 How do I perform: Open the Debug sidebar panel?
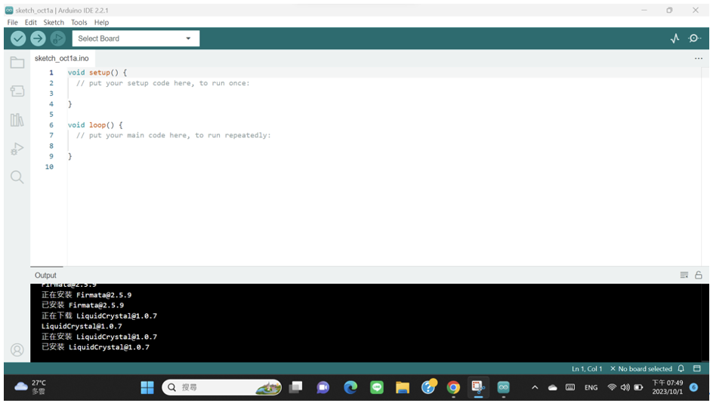click(x=17, y=149)
